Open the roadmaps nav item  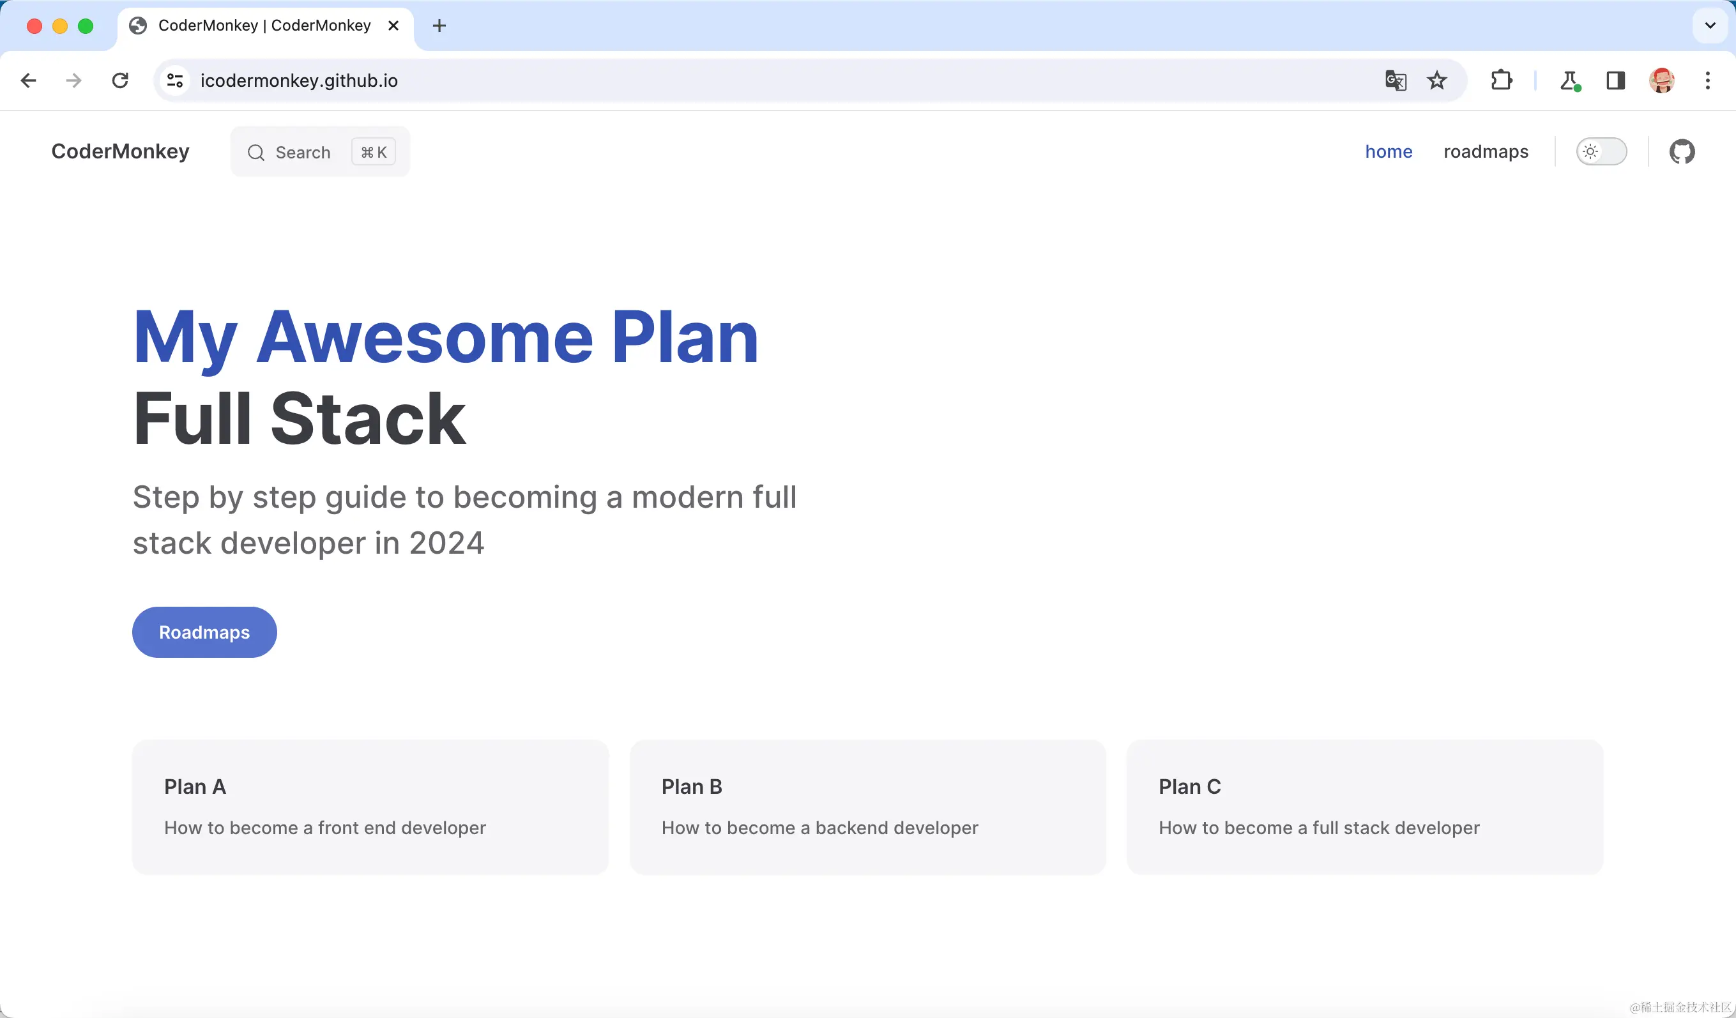[1485, 151]
